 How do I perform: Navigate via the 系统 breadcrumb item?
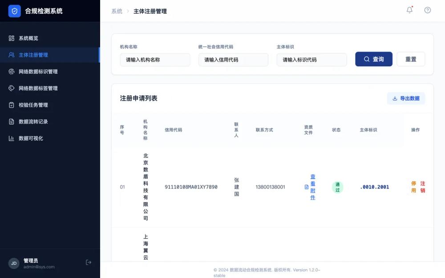(x=116, y=11)
